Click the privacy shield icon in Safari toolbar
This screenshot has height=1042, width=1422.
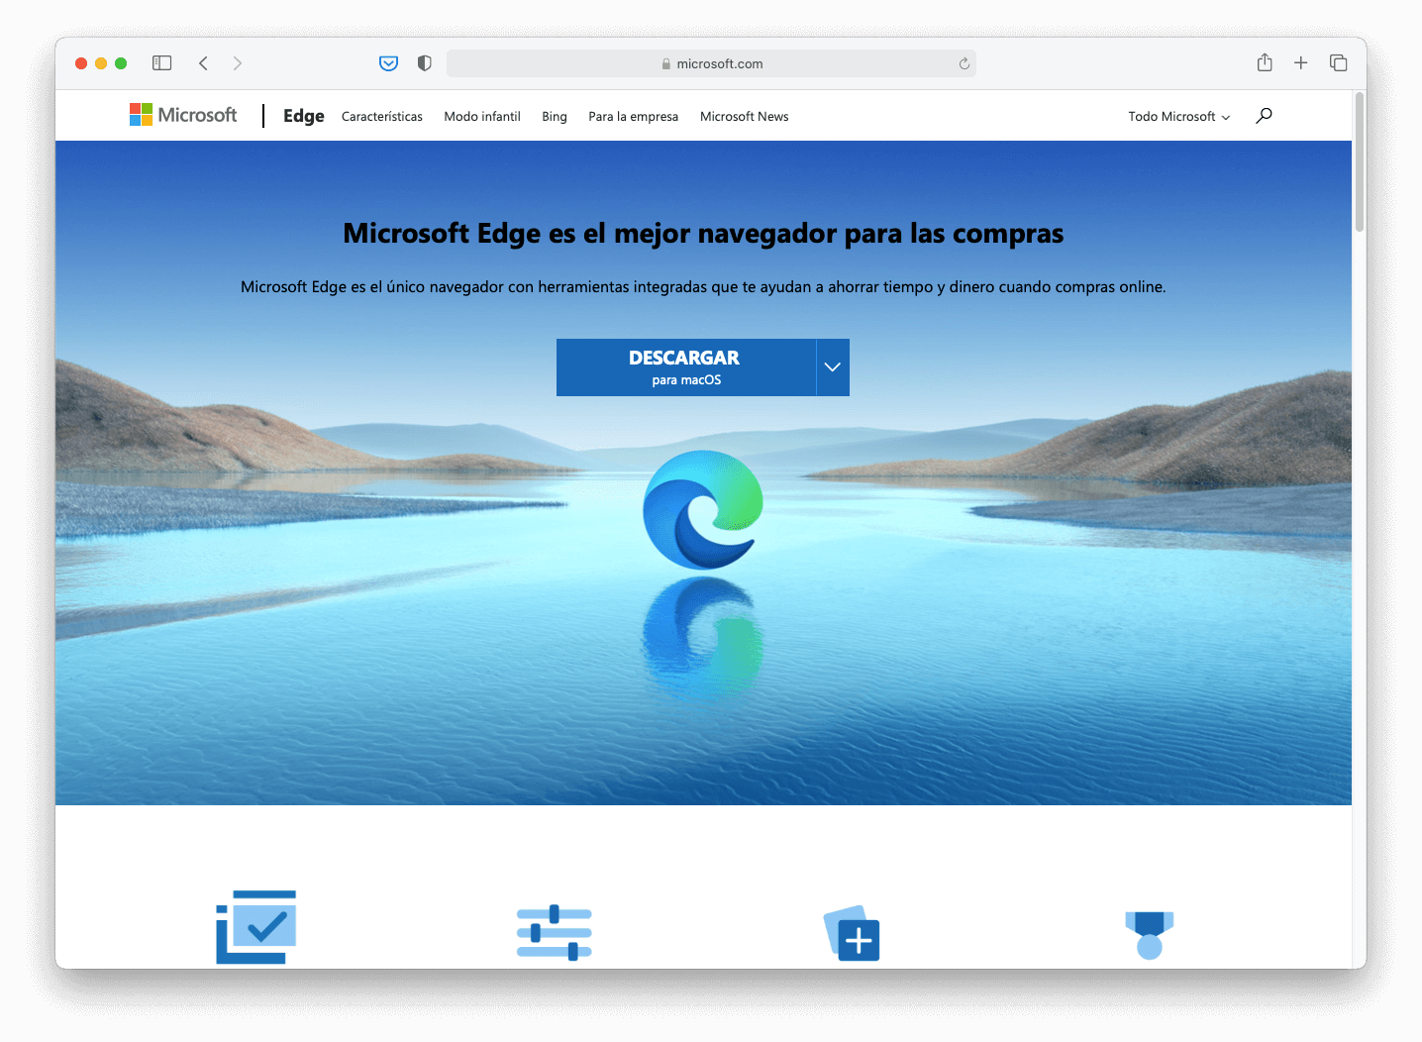424,62
